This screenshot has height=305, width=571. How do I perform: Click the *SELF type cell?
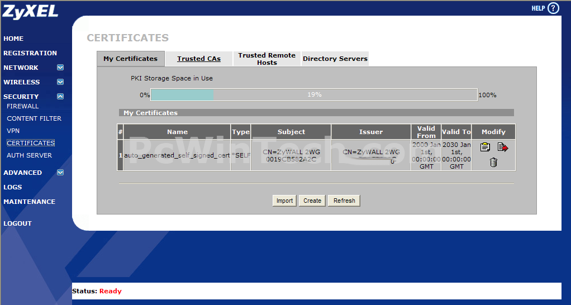(x=241, y=155)
